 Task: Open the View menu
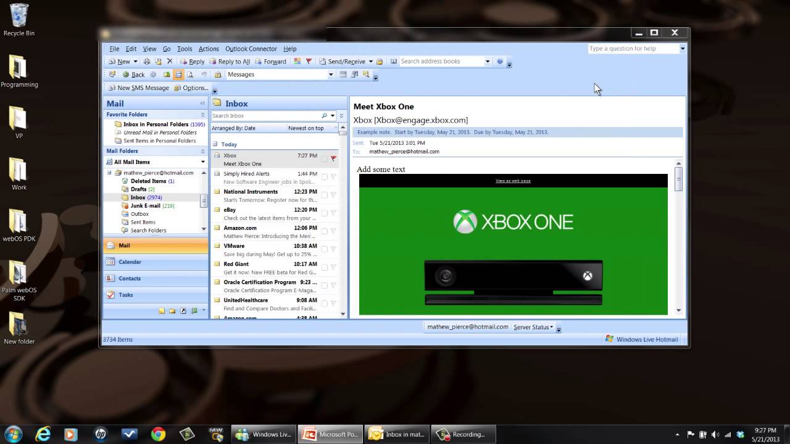[149, 49]
